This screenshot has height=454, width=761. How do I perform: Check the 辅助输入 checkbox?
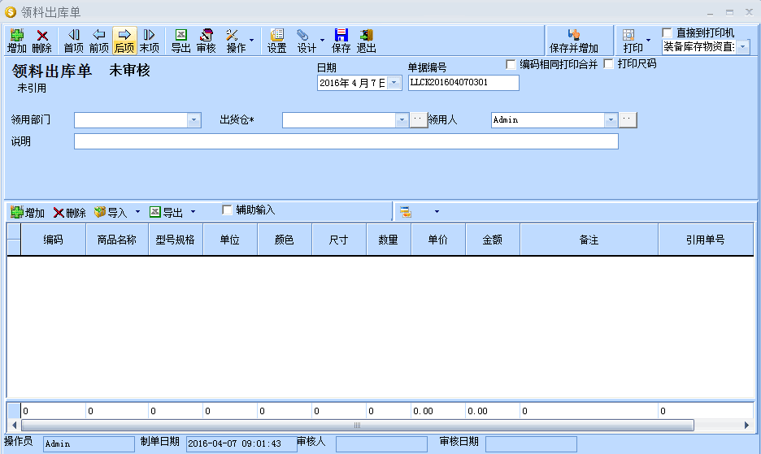click(227, 210)
